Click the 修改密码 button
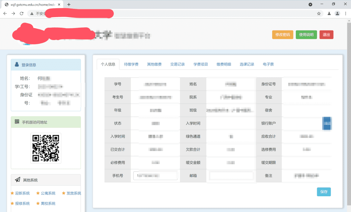The width and height of the screenshot is (351, 212). click(x=282, y=35)
